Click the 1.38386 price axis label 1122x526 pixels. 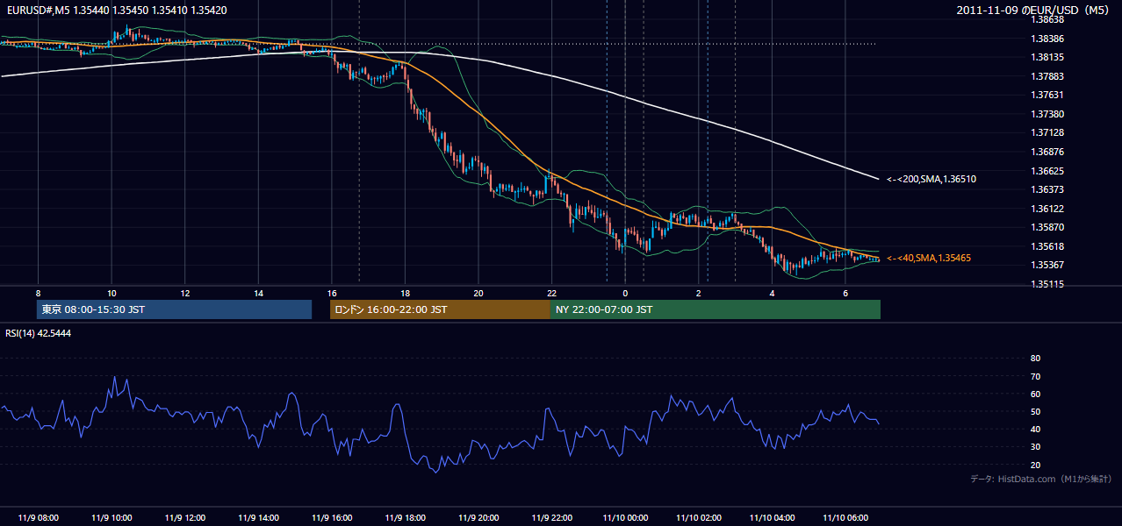click(1047, 39)
